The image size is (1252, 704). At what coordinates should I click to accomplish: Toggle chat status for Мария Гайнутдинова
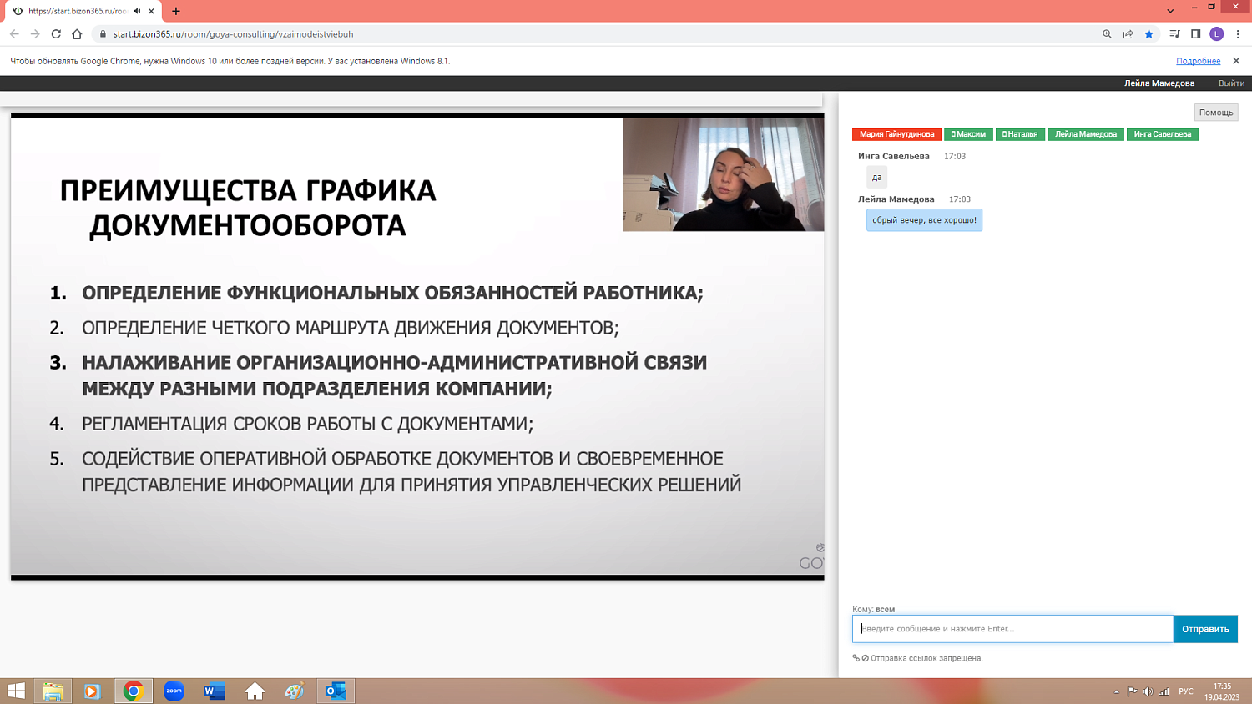point(895,134)
